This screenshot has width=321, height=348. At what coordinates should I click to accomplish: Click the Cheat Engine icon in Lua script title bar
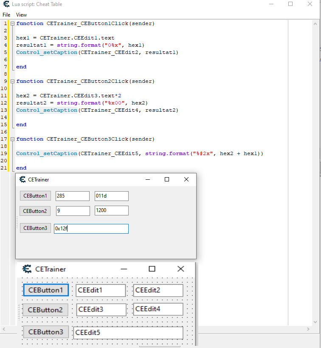(6, 4)
